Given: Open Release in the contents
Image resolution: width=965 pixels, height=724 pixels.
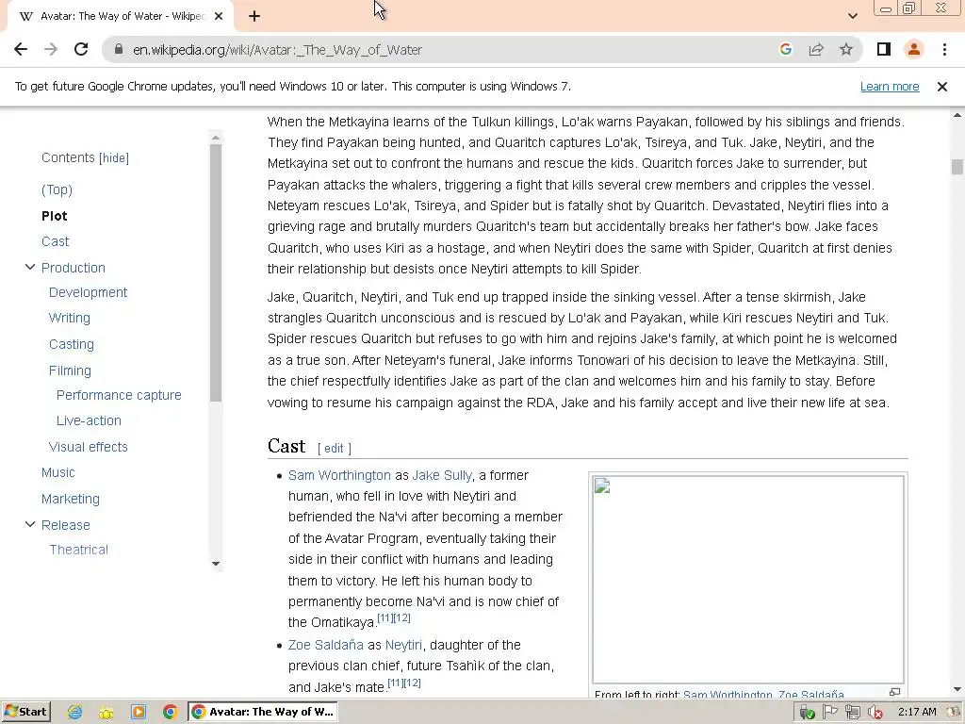Looking at the screenshot, I should (66, 525).
